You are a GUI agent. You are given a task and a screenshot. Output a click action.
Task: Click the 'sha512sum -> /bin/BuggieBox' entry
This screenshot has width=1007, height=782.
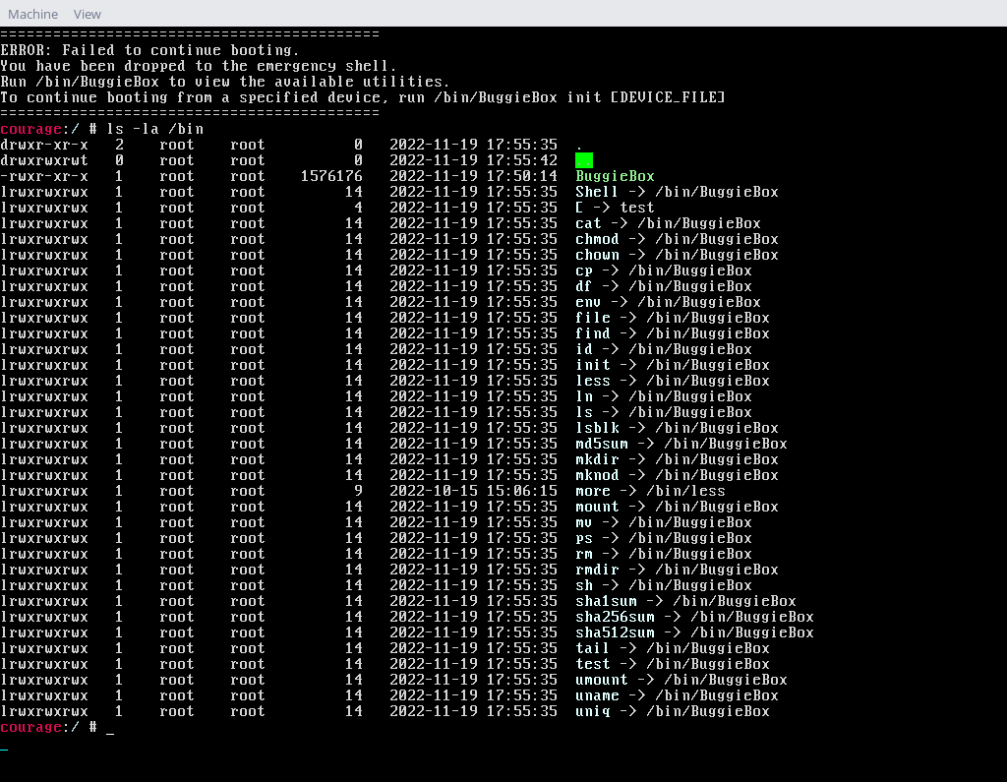[695, 632]
